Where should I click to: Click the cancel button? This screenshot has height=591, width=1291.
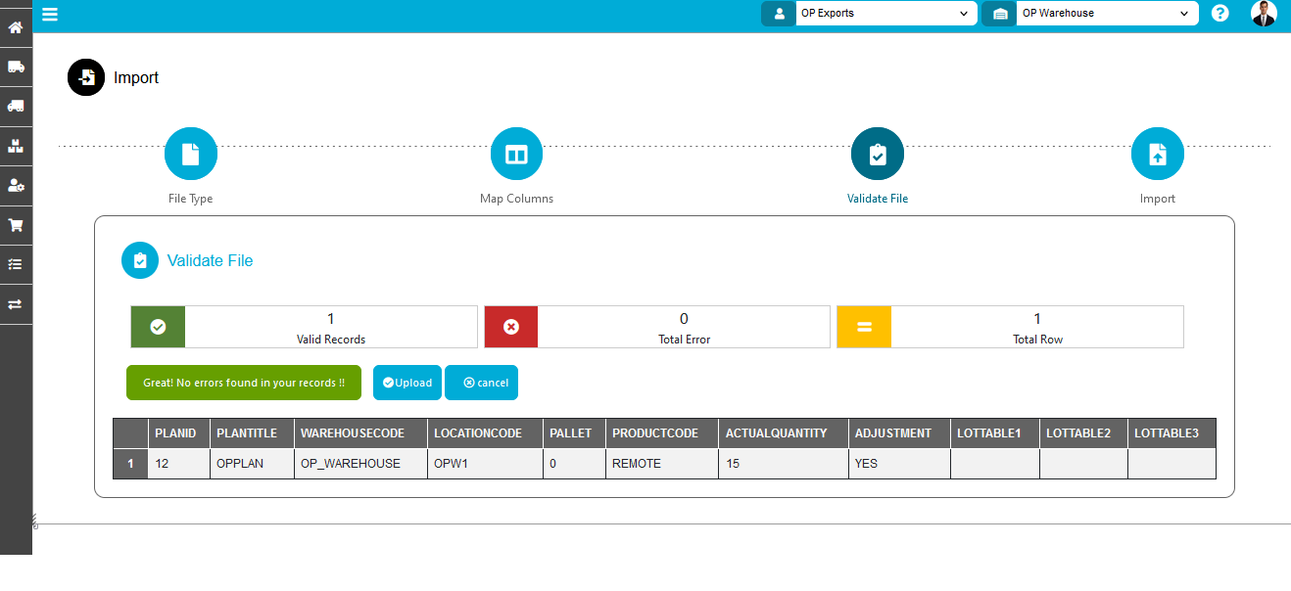tap(481, 383)
